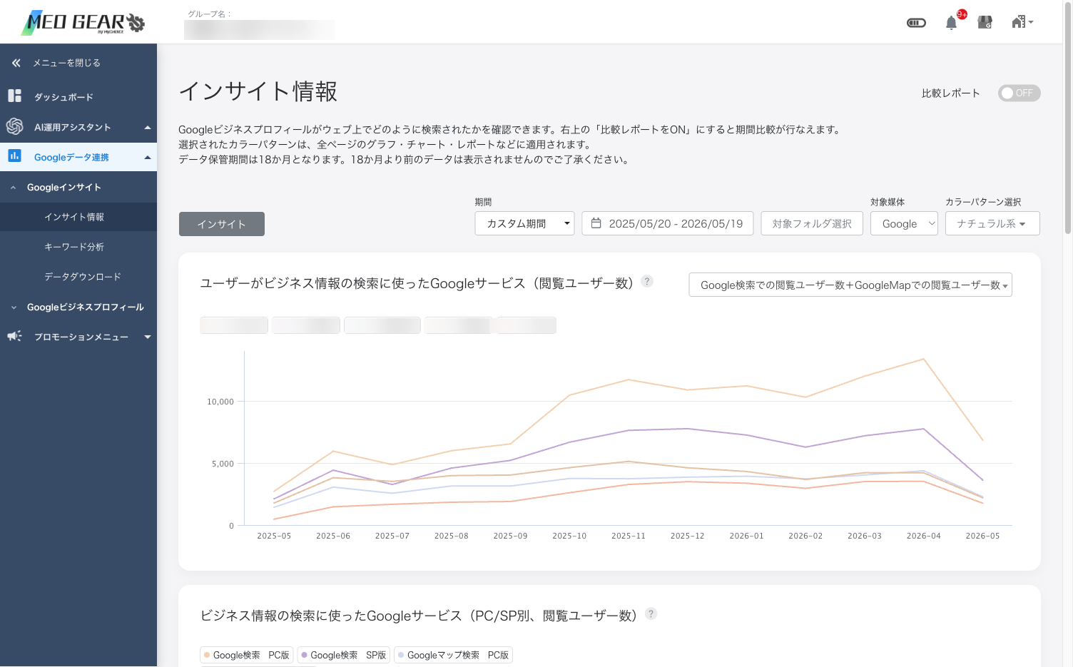Collapse AI運用アシスタント arrow
1073x667 pixels.
tap(148, 128)
